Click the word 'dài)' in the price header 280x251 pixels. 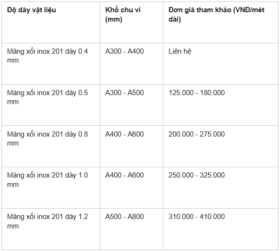[x=175, y=19]
